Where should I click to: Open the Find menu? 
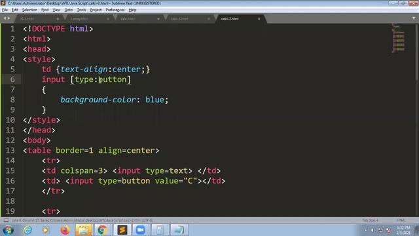coord(45,10)
